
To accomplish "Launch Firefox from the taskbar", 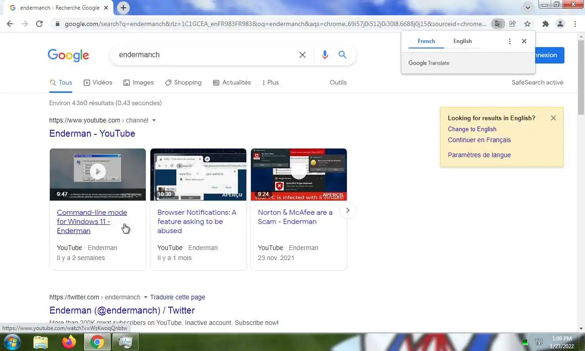I will tap(69, 342).
